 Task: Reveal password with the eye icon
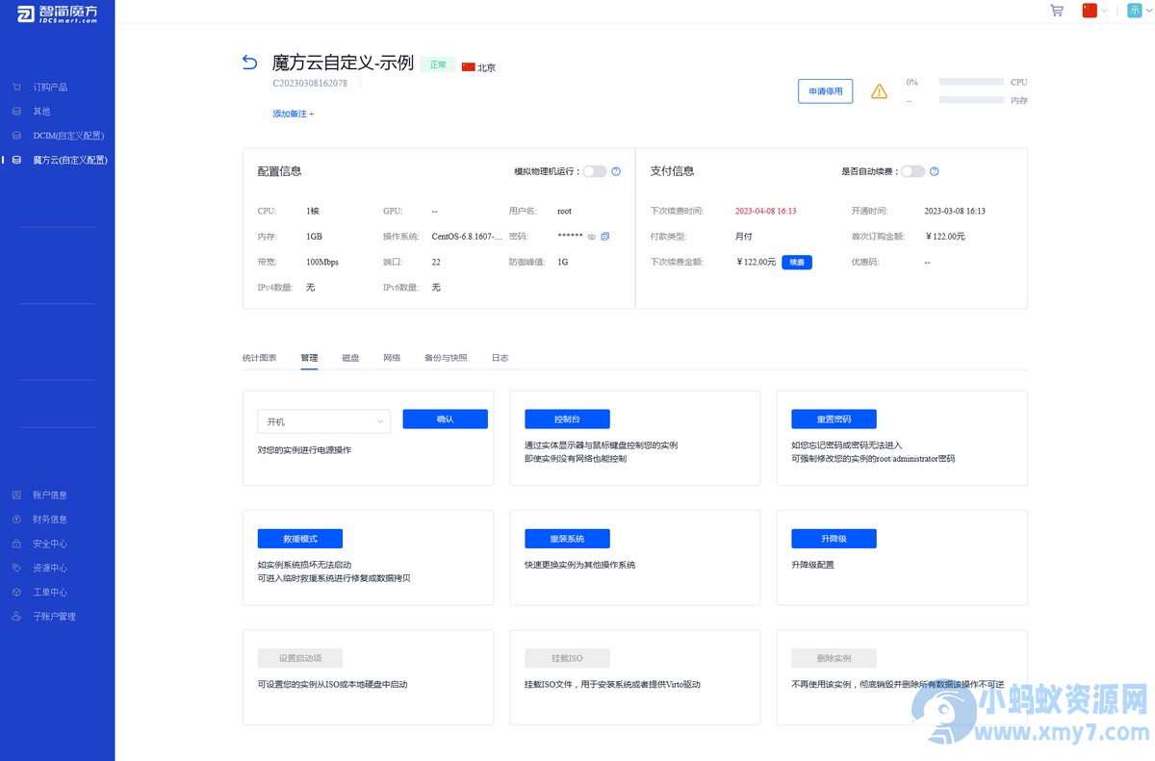592,237
